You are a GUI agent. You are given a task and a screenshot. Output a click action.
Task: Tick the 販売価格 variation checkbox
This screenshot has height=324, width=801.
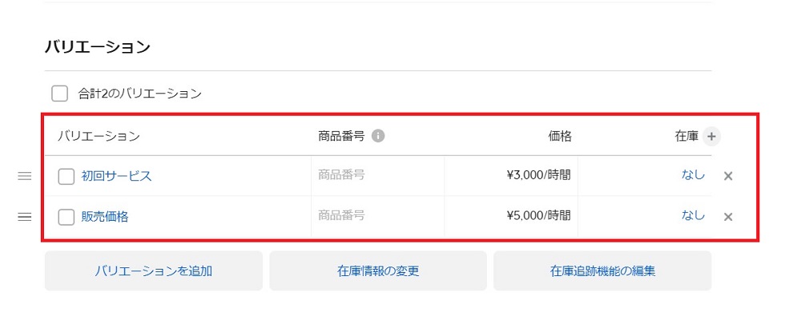(x=66, y=216)
